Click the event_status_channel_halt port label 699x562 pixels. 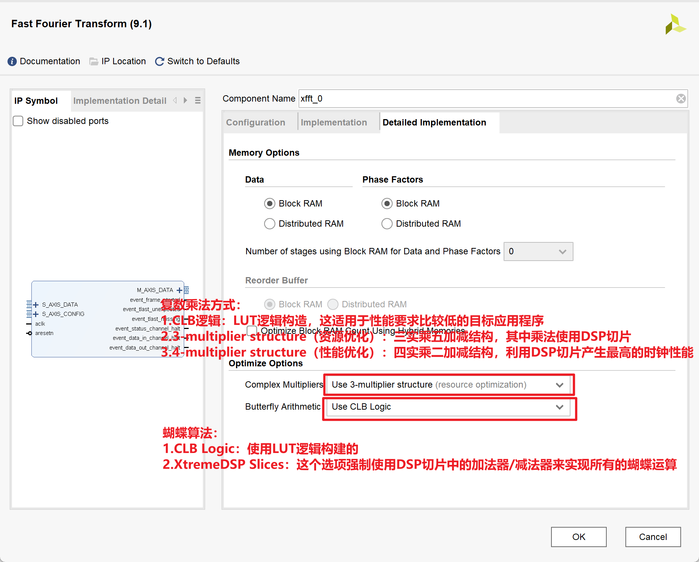[148, 329]
